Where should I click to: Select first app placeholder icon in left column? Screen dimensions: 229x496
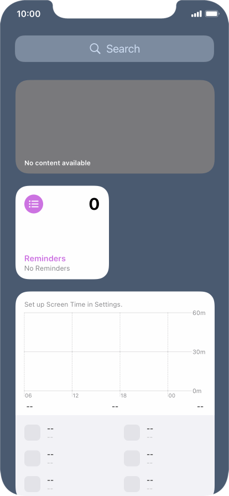click(x=32, y=432)
